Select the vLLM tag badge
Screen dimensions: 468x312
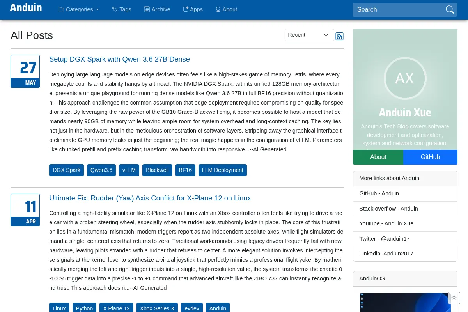tap(129, 170)
